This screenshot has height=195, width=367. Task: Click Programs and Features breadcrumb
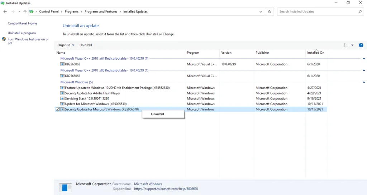[x=101, y=11]
